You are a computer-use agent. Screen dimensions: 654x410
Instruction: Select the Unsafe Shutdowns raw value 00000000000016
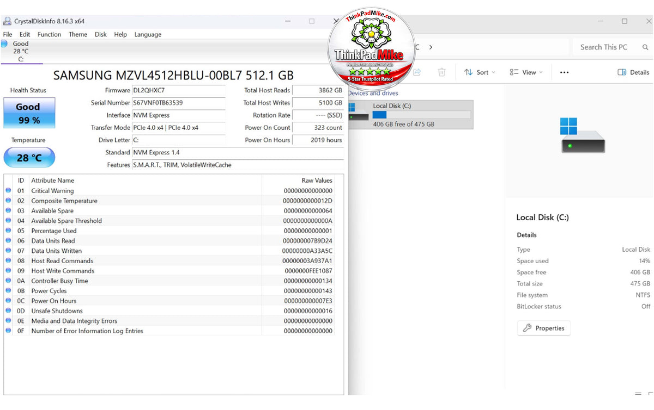(308, 311)
